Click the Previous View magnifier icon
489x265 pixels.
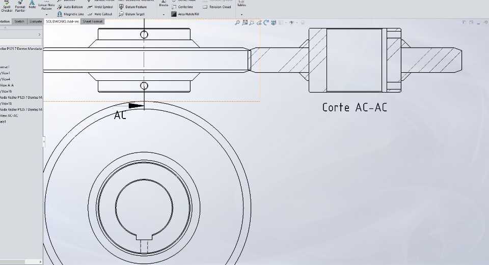point(252,22)
